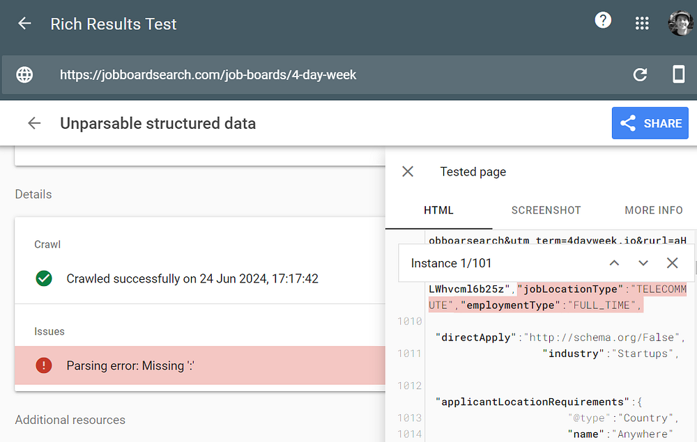Jump to previous search instance
The width and height of the screenshot is (697, 442).
(614, 263)
